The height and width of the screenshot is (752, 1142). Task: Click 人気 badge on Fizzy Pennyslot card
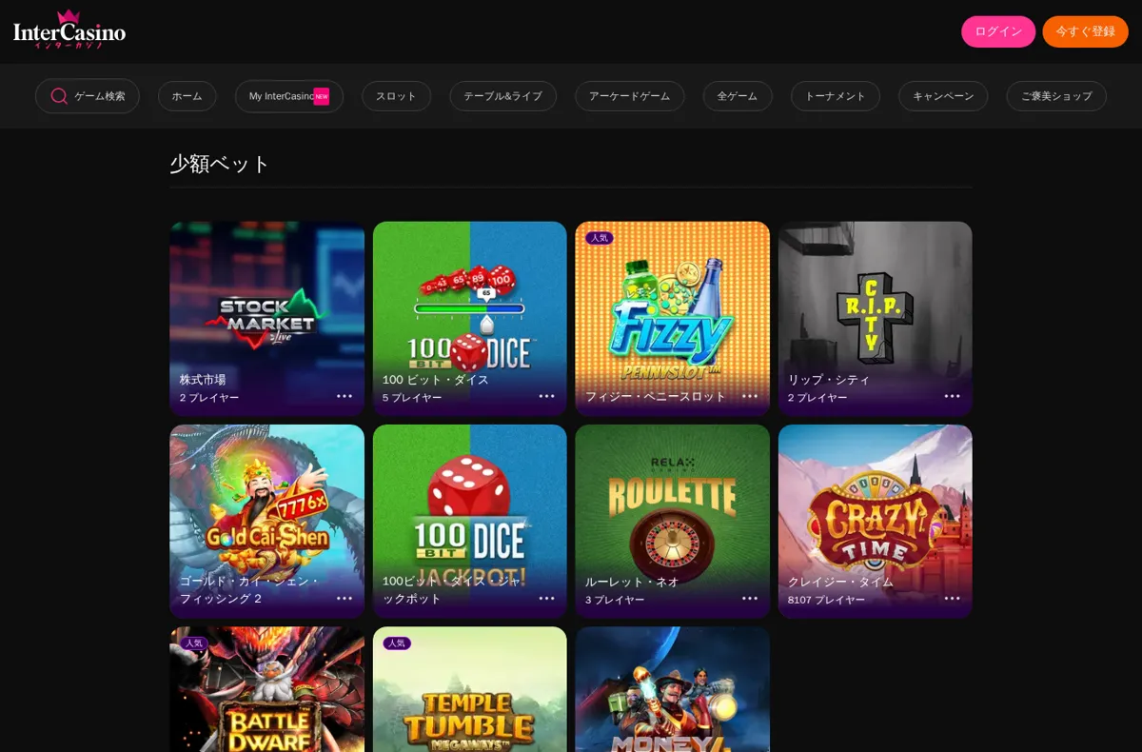pos(600,238)
